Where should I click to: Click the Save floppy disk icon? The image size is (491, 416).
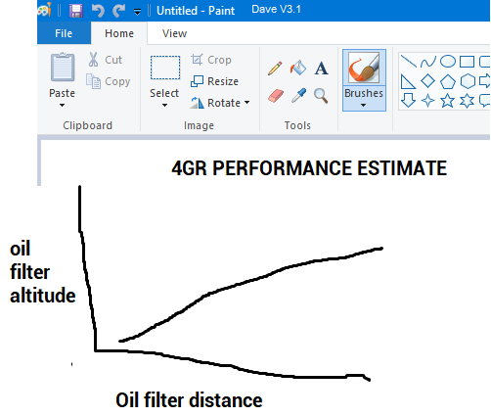click(x=76, y=11)
